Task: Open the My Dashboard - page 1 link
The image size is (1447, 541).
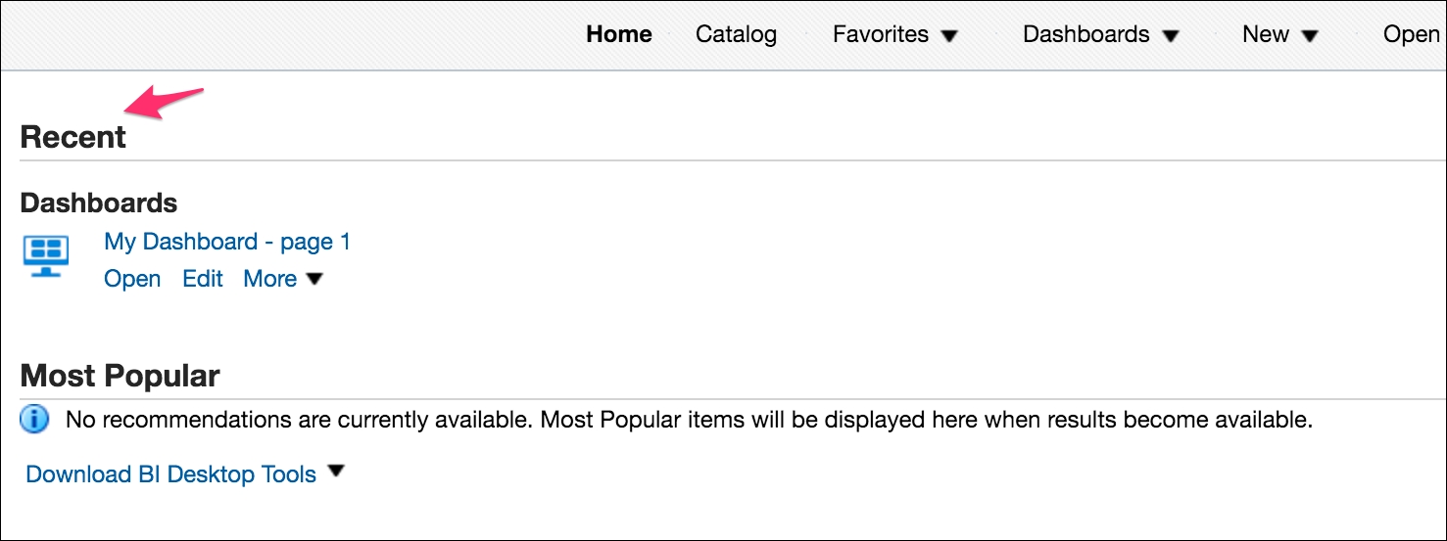Action: [227, 242]
